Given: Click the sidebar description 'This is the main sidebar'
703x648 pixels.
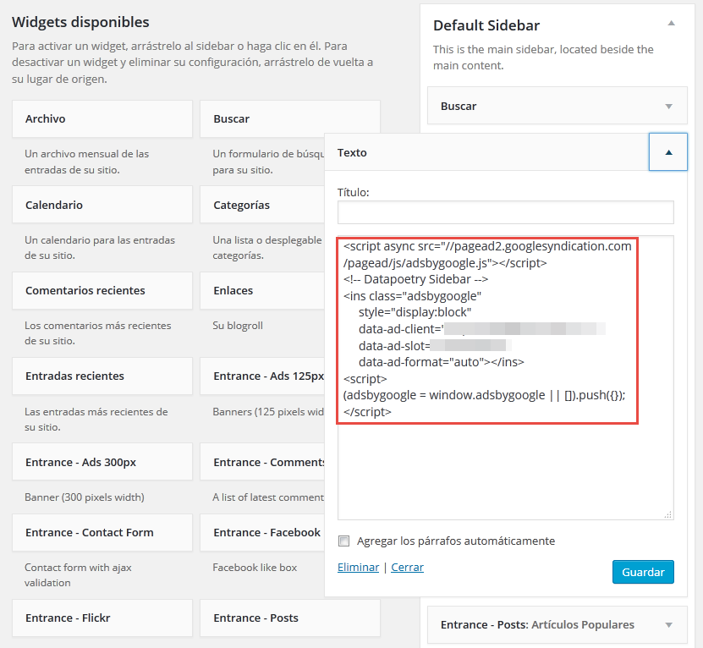Looking at the screenshot, I should tap(543, 58).
